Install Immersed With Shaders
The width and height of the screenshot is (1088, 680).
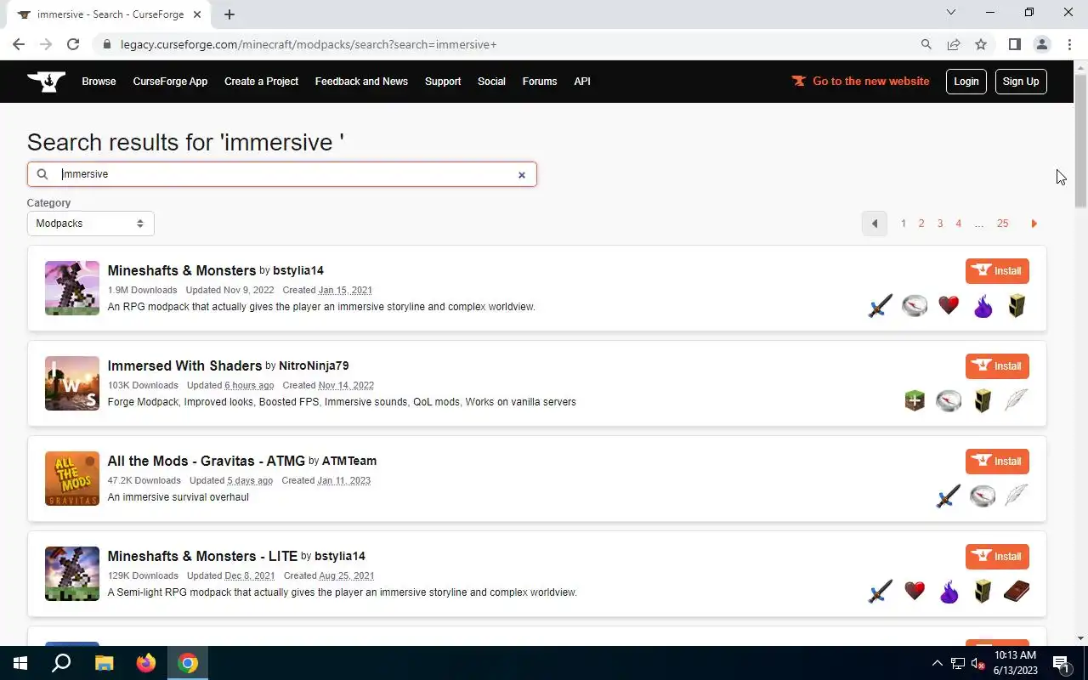[997, 366]
